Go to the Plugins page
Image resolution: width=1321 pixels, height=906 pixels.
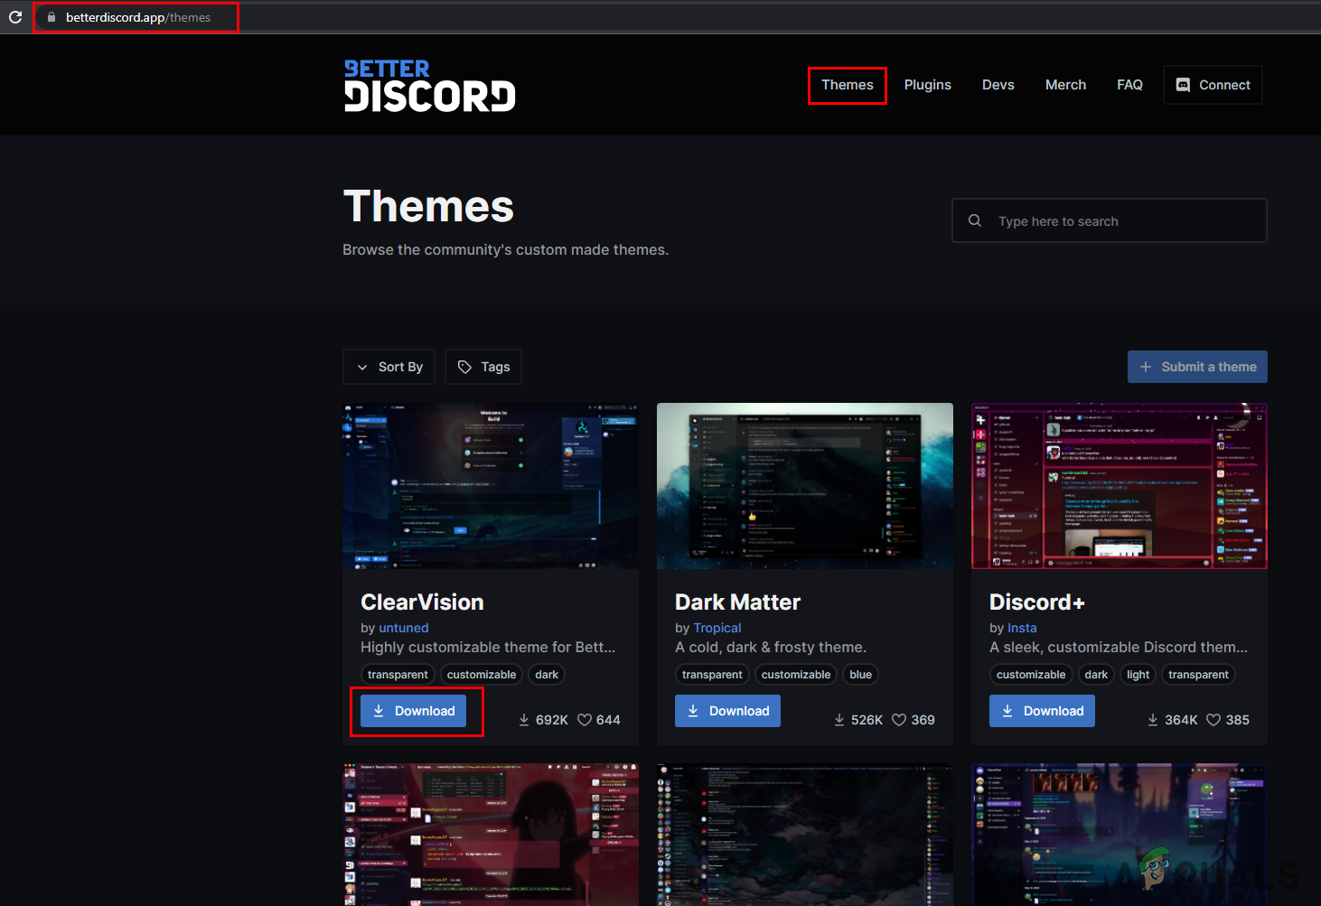(928, 85)
